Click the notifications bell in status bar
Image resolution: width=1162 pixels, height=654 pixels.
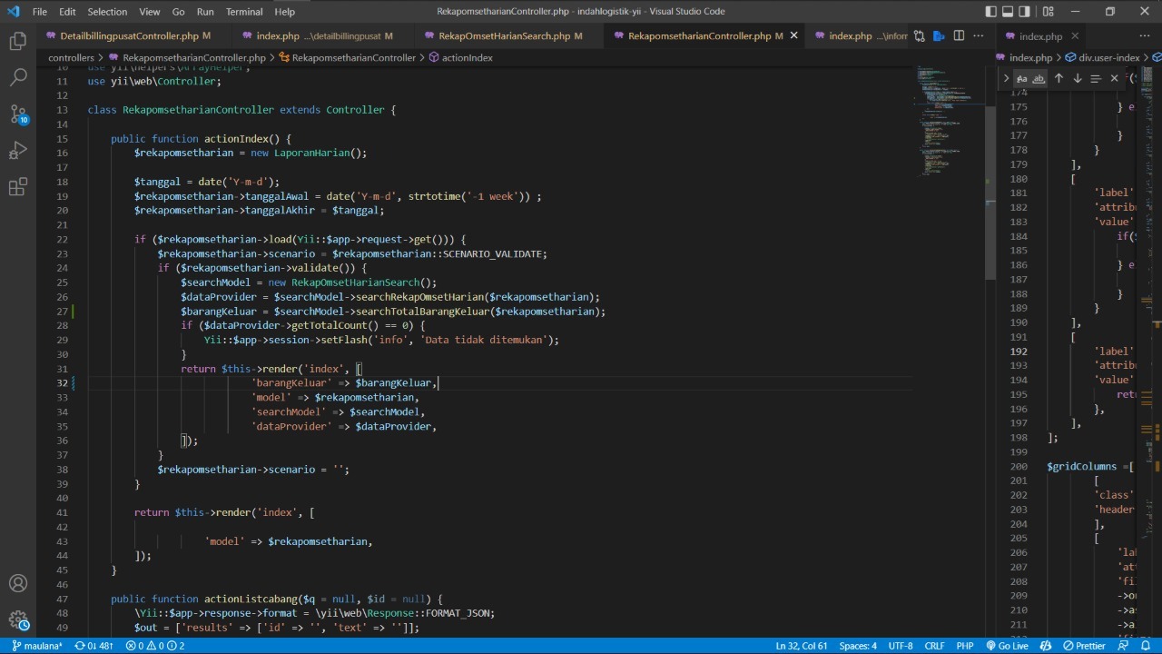click(x=1146, y=646)
